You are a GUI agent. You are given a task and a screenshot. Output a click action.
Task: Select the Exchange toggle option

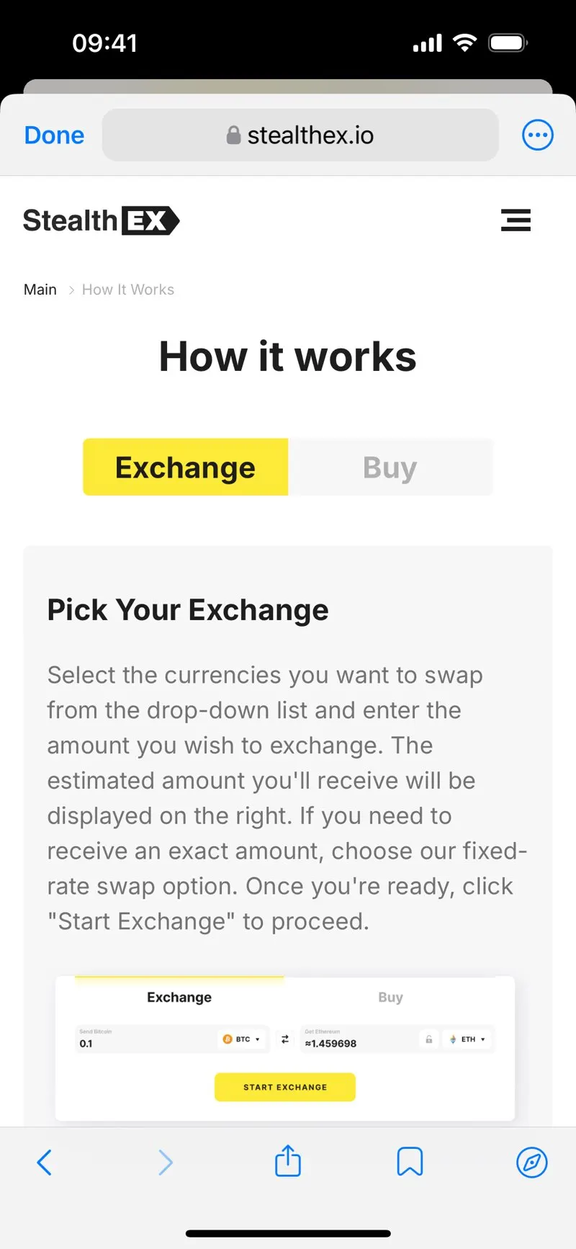[186, 467]
